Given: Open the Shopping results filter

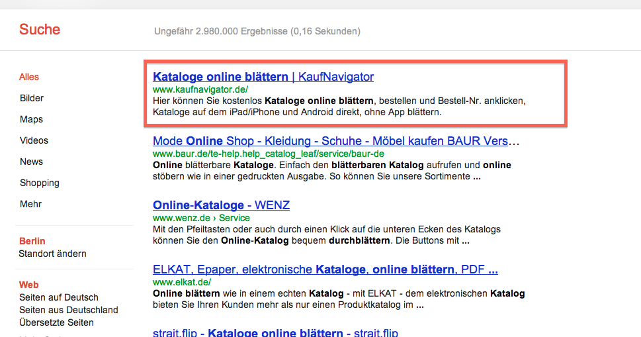Looking at the screenshot, I should pyautogui.click(x=40, y=183).
